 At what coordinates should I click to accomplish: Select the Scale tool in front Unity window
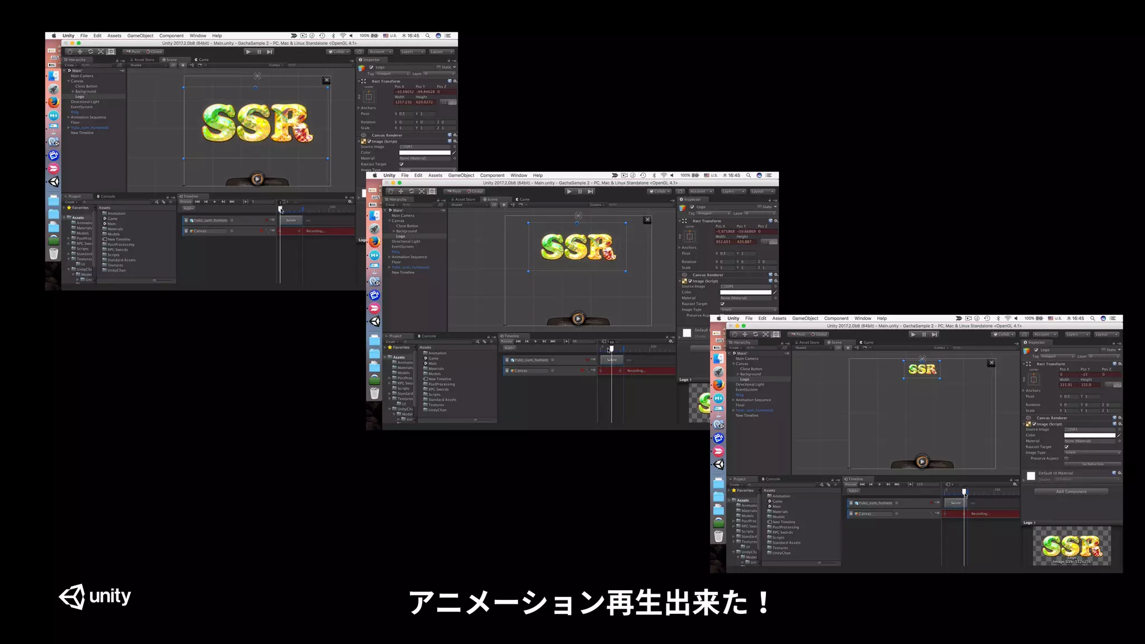[765, 334]
